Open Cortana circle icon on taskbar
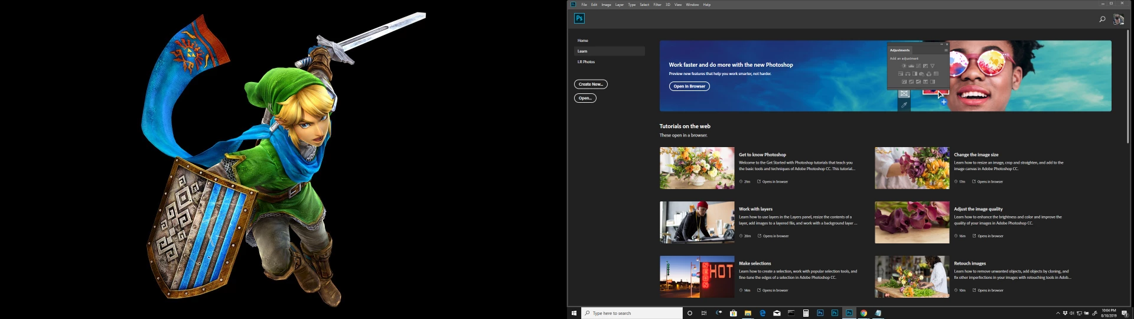The image size is (1134, 319). click(x=690, y=313)
